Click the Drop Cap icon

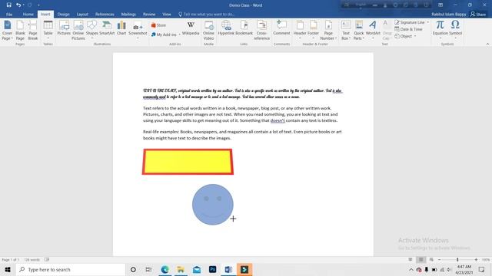pos(387,31)
